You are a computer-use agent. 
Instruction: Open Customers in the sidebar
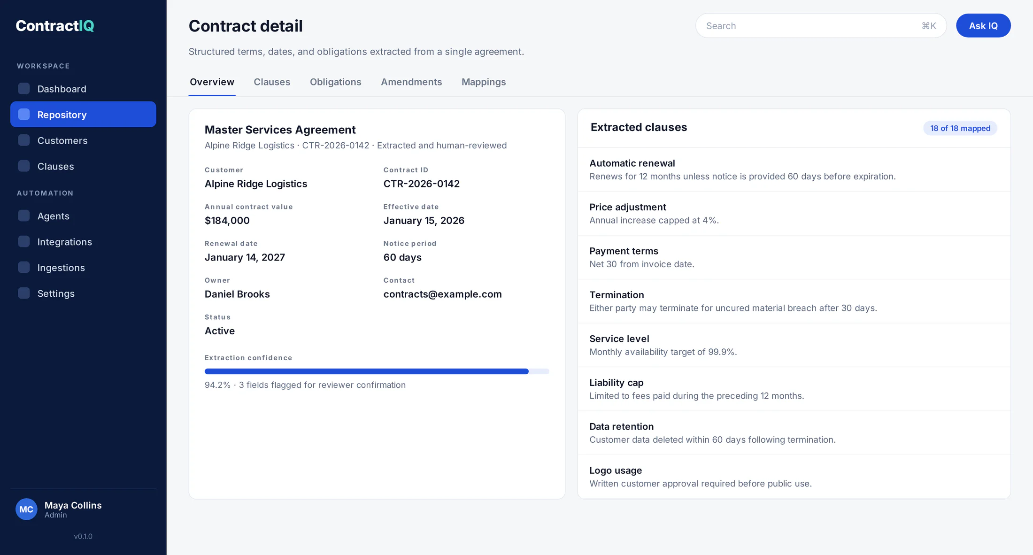[x=83, y=140]
